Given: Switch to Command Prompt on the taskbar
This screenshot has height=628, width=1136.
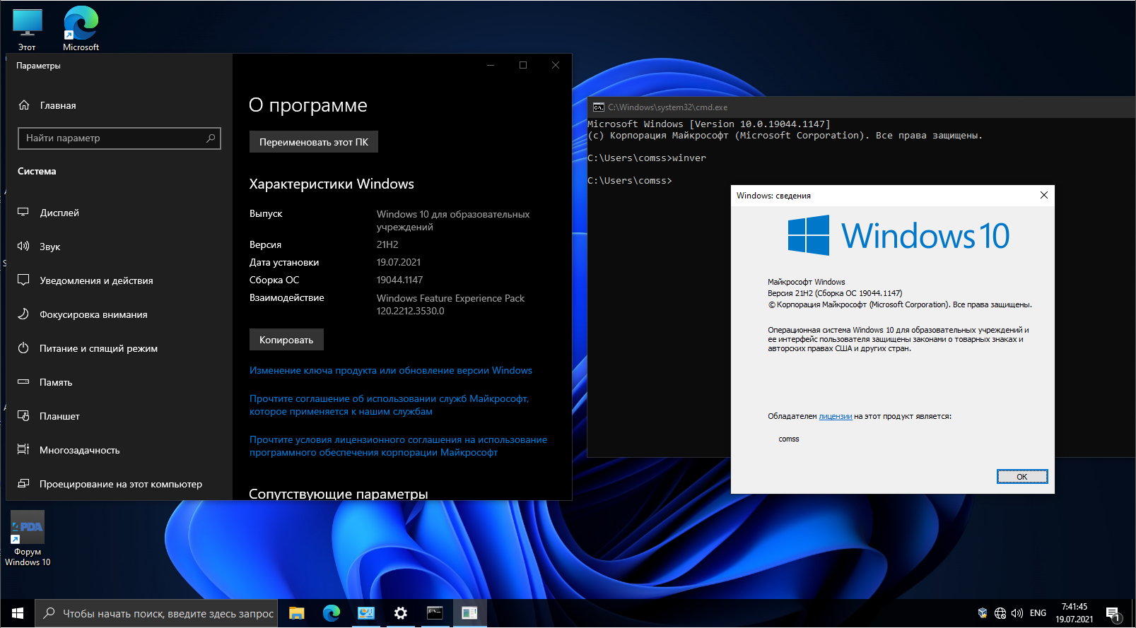Looking at the screenshot, I should click(x=435, y=613).
